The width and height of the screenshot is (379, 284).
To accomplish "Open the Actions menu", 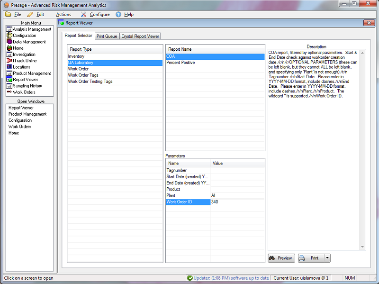I will pyautogui.click(x=63, y=14).
